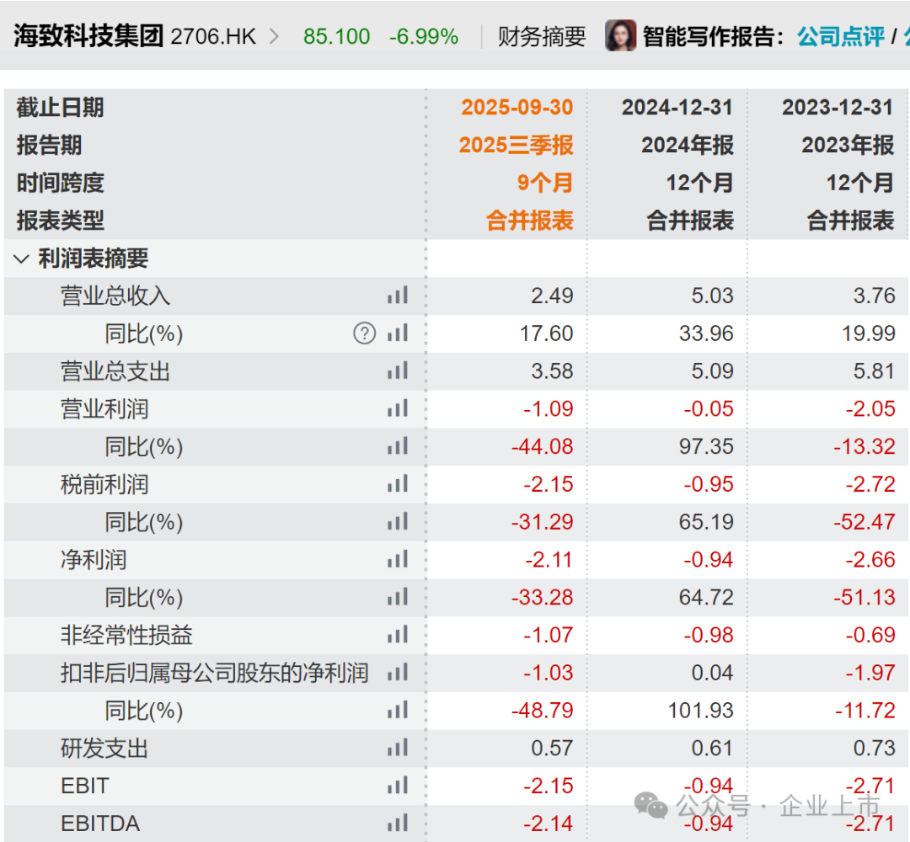Click help question mark beside 同比(%)
910x842 pixels.
point(365,333)
